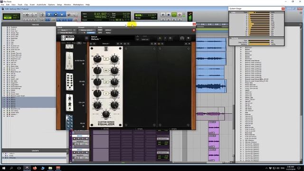Viewport: 304px width, 171px height.
Task: Click the X icon on the second rack slot
Action: pyautogui.click(x=155, y=44)
